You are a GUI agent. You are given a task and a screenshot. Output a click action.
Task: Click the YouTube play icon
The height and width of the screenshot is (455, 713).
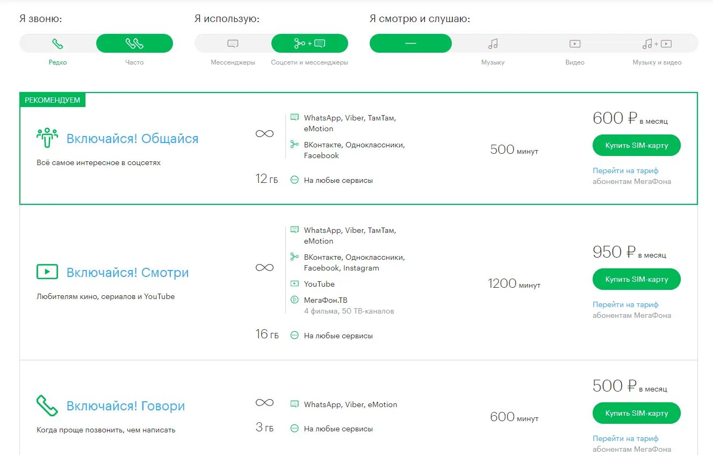click(x=294, y=283)
